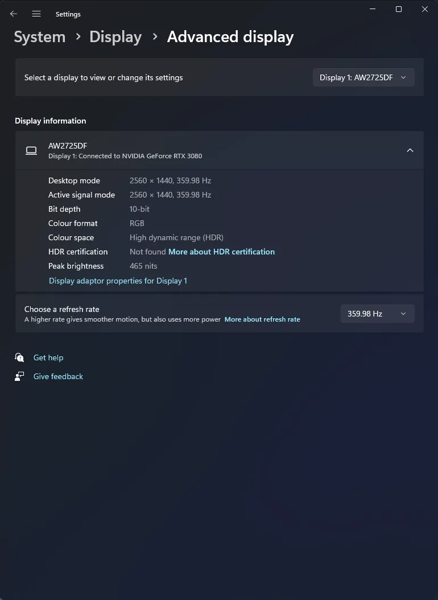Click More about refresh rate link
Image resolution: width=438 pixels, height=600 pixels.
pos(262,319)
